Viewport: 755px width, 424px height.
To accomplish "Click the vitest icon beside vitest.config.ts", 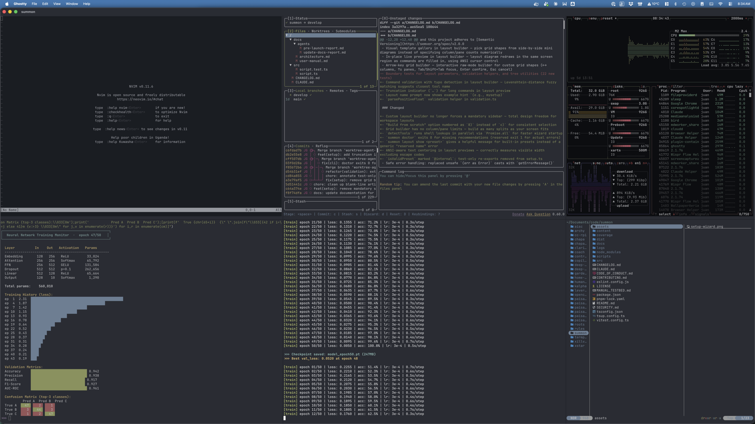I will coord(594,320).
